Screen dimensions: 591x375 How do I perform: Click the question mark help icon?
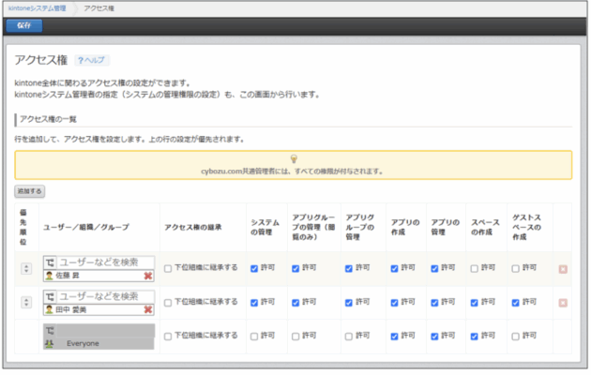tap(81, 60)
